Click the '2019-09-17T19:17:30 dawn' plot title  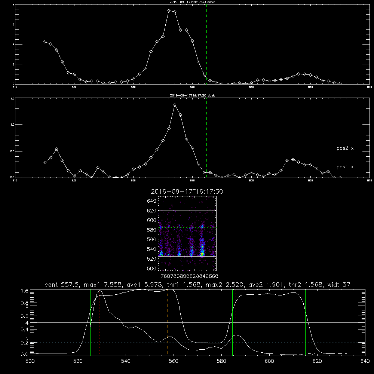192,2
